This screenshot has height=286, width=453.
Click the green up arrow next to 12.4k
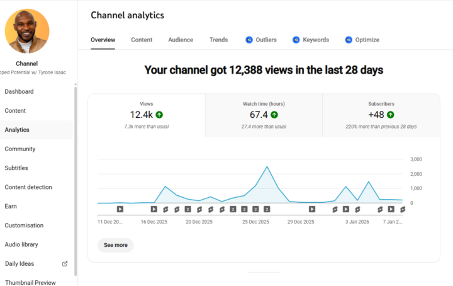pos(159,115)
